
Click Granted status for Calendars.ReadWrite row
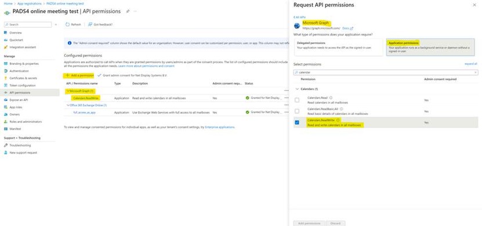264,99
